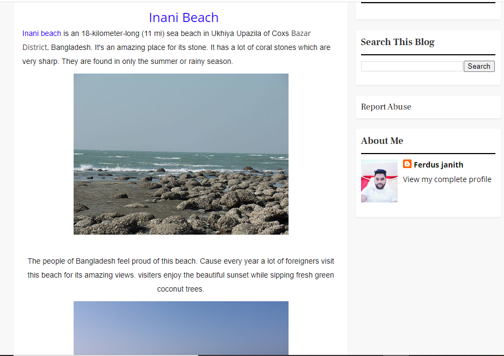Click the "coconut trees." text line
Viewport: 504px width, 356px height.
pyautogui.click(x=181, y=289)
